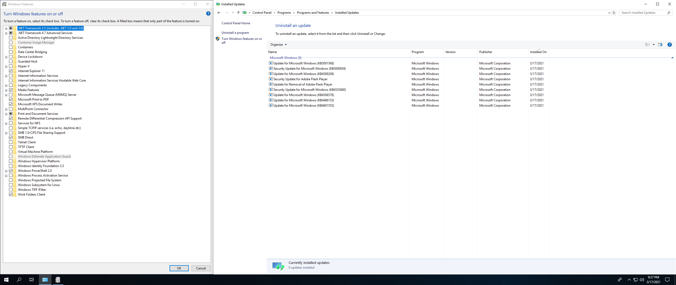Sort by the Program column header
Viewport: 676px width, 285px height.
[x=427, y=52]
